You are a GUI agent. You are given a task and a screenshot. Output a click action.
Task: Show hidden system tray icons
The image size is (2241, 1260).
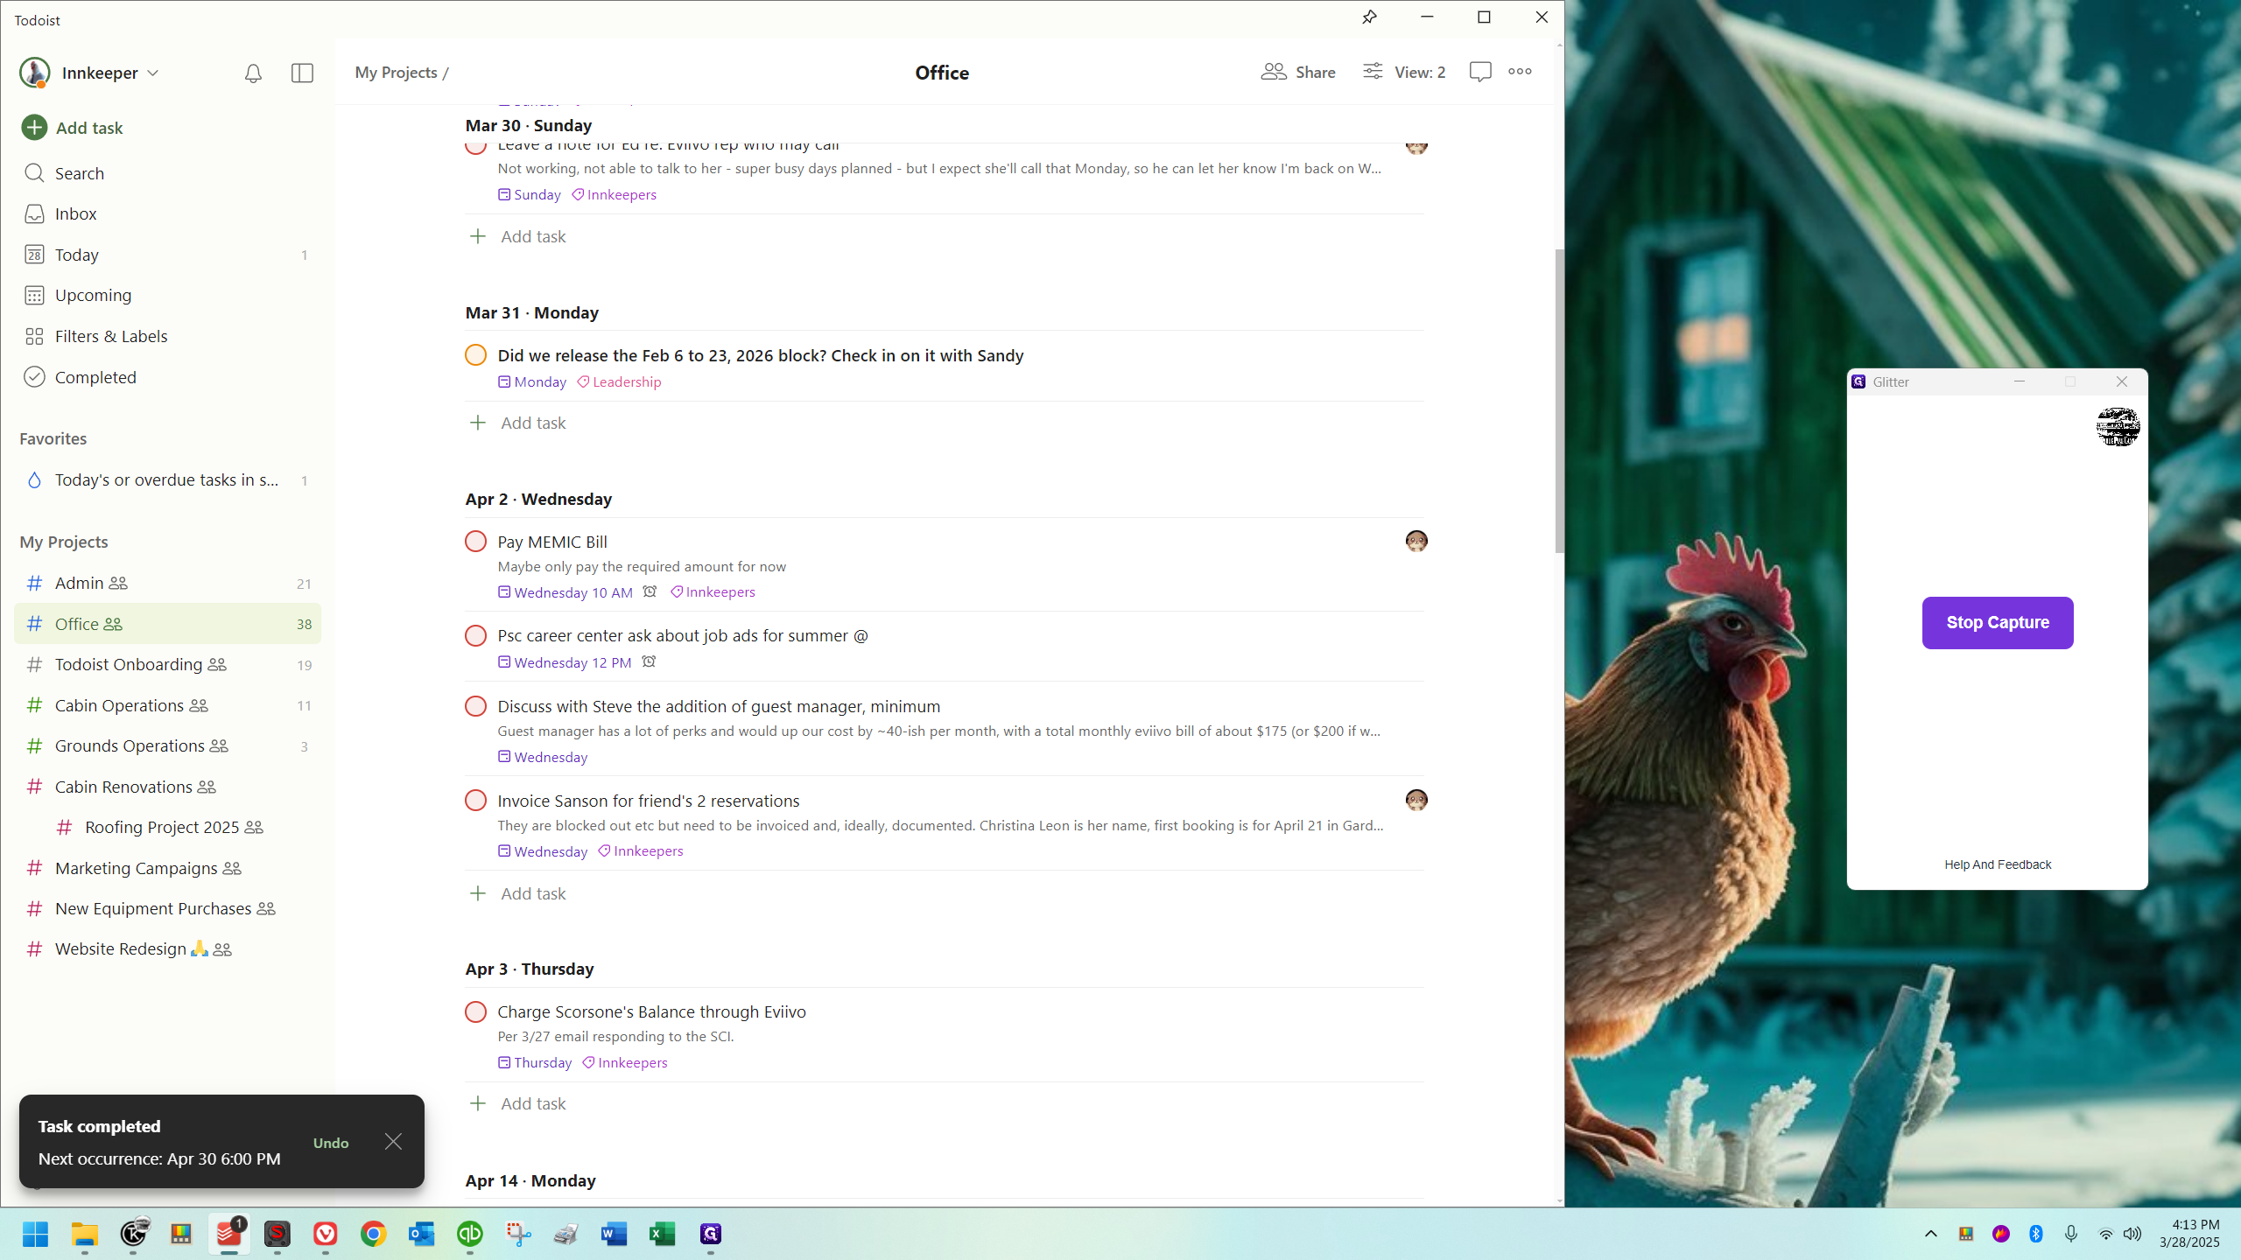1930,1234
